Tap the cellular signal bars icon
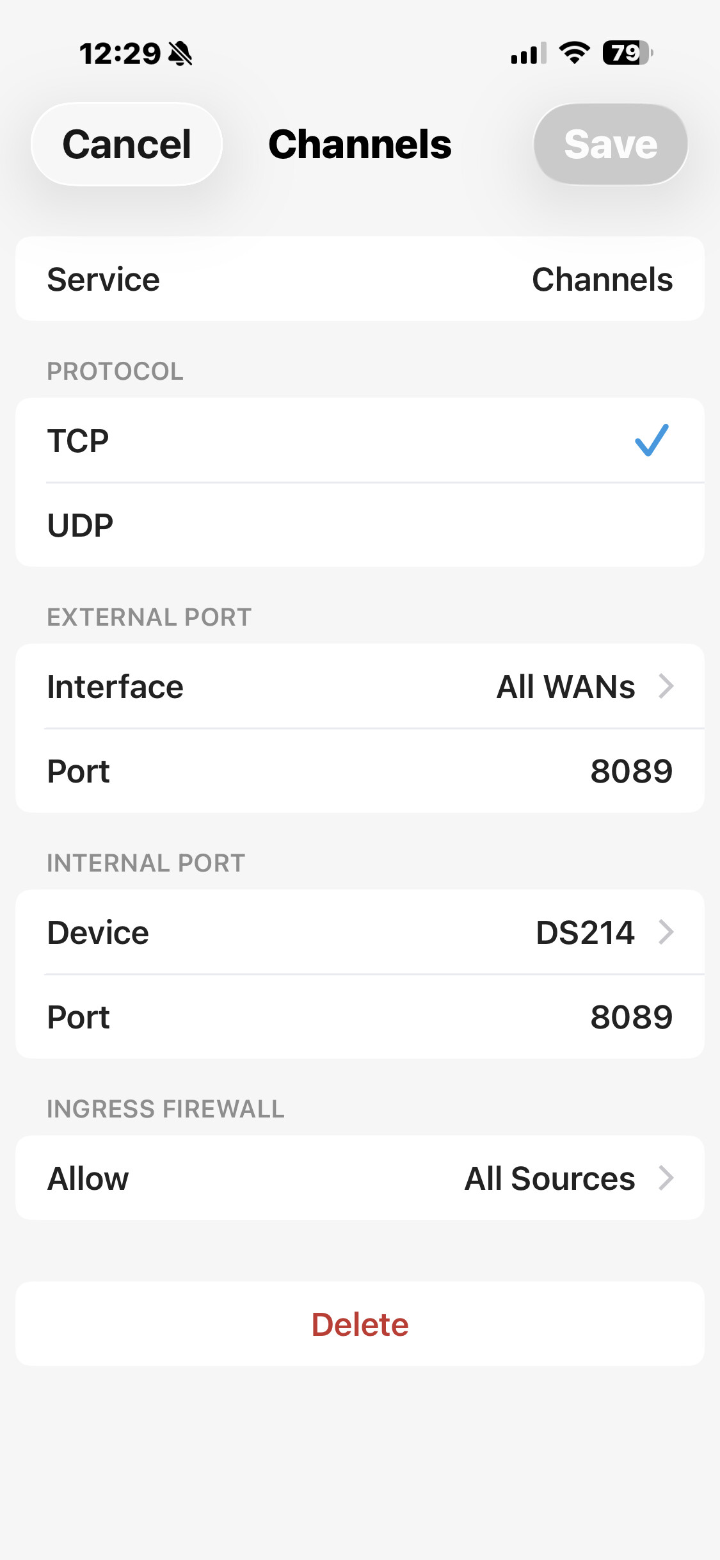 pos(528,53)
